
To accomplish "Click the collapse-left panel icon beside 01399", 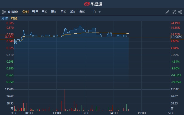I will tap(3, 12).
